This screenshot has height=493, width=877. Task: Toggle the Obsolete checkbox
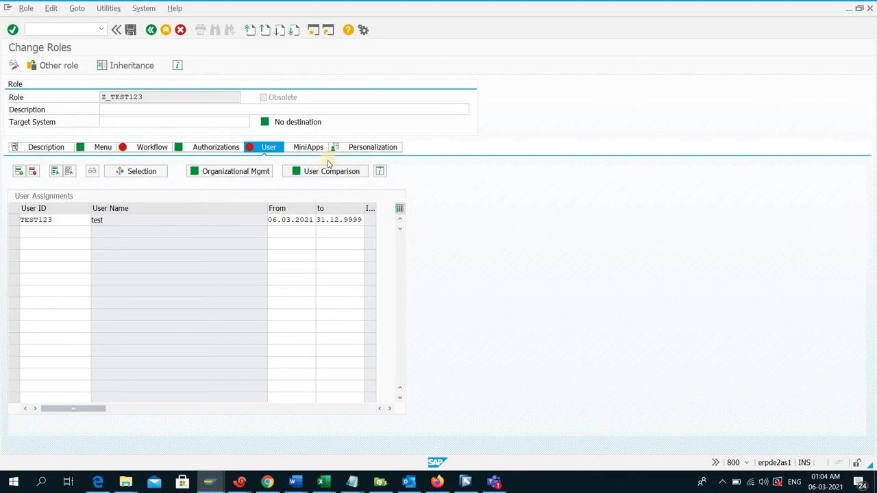pyautogui.click(x=263, y=97)
